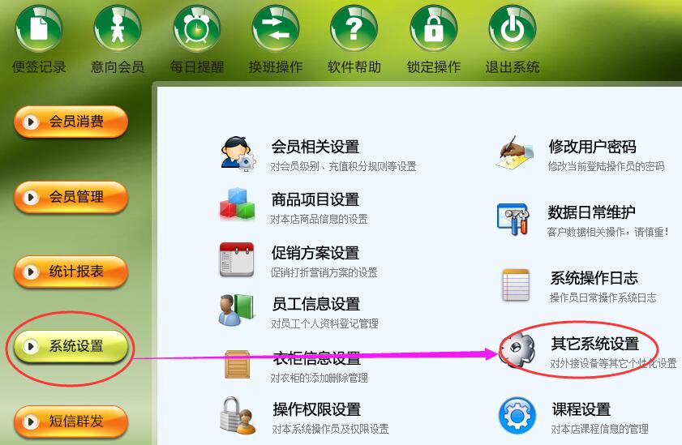Click the 意向会员 person icon
The width and height of the screenshot is (682, 445).
118,28
